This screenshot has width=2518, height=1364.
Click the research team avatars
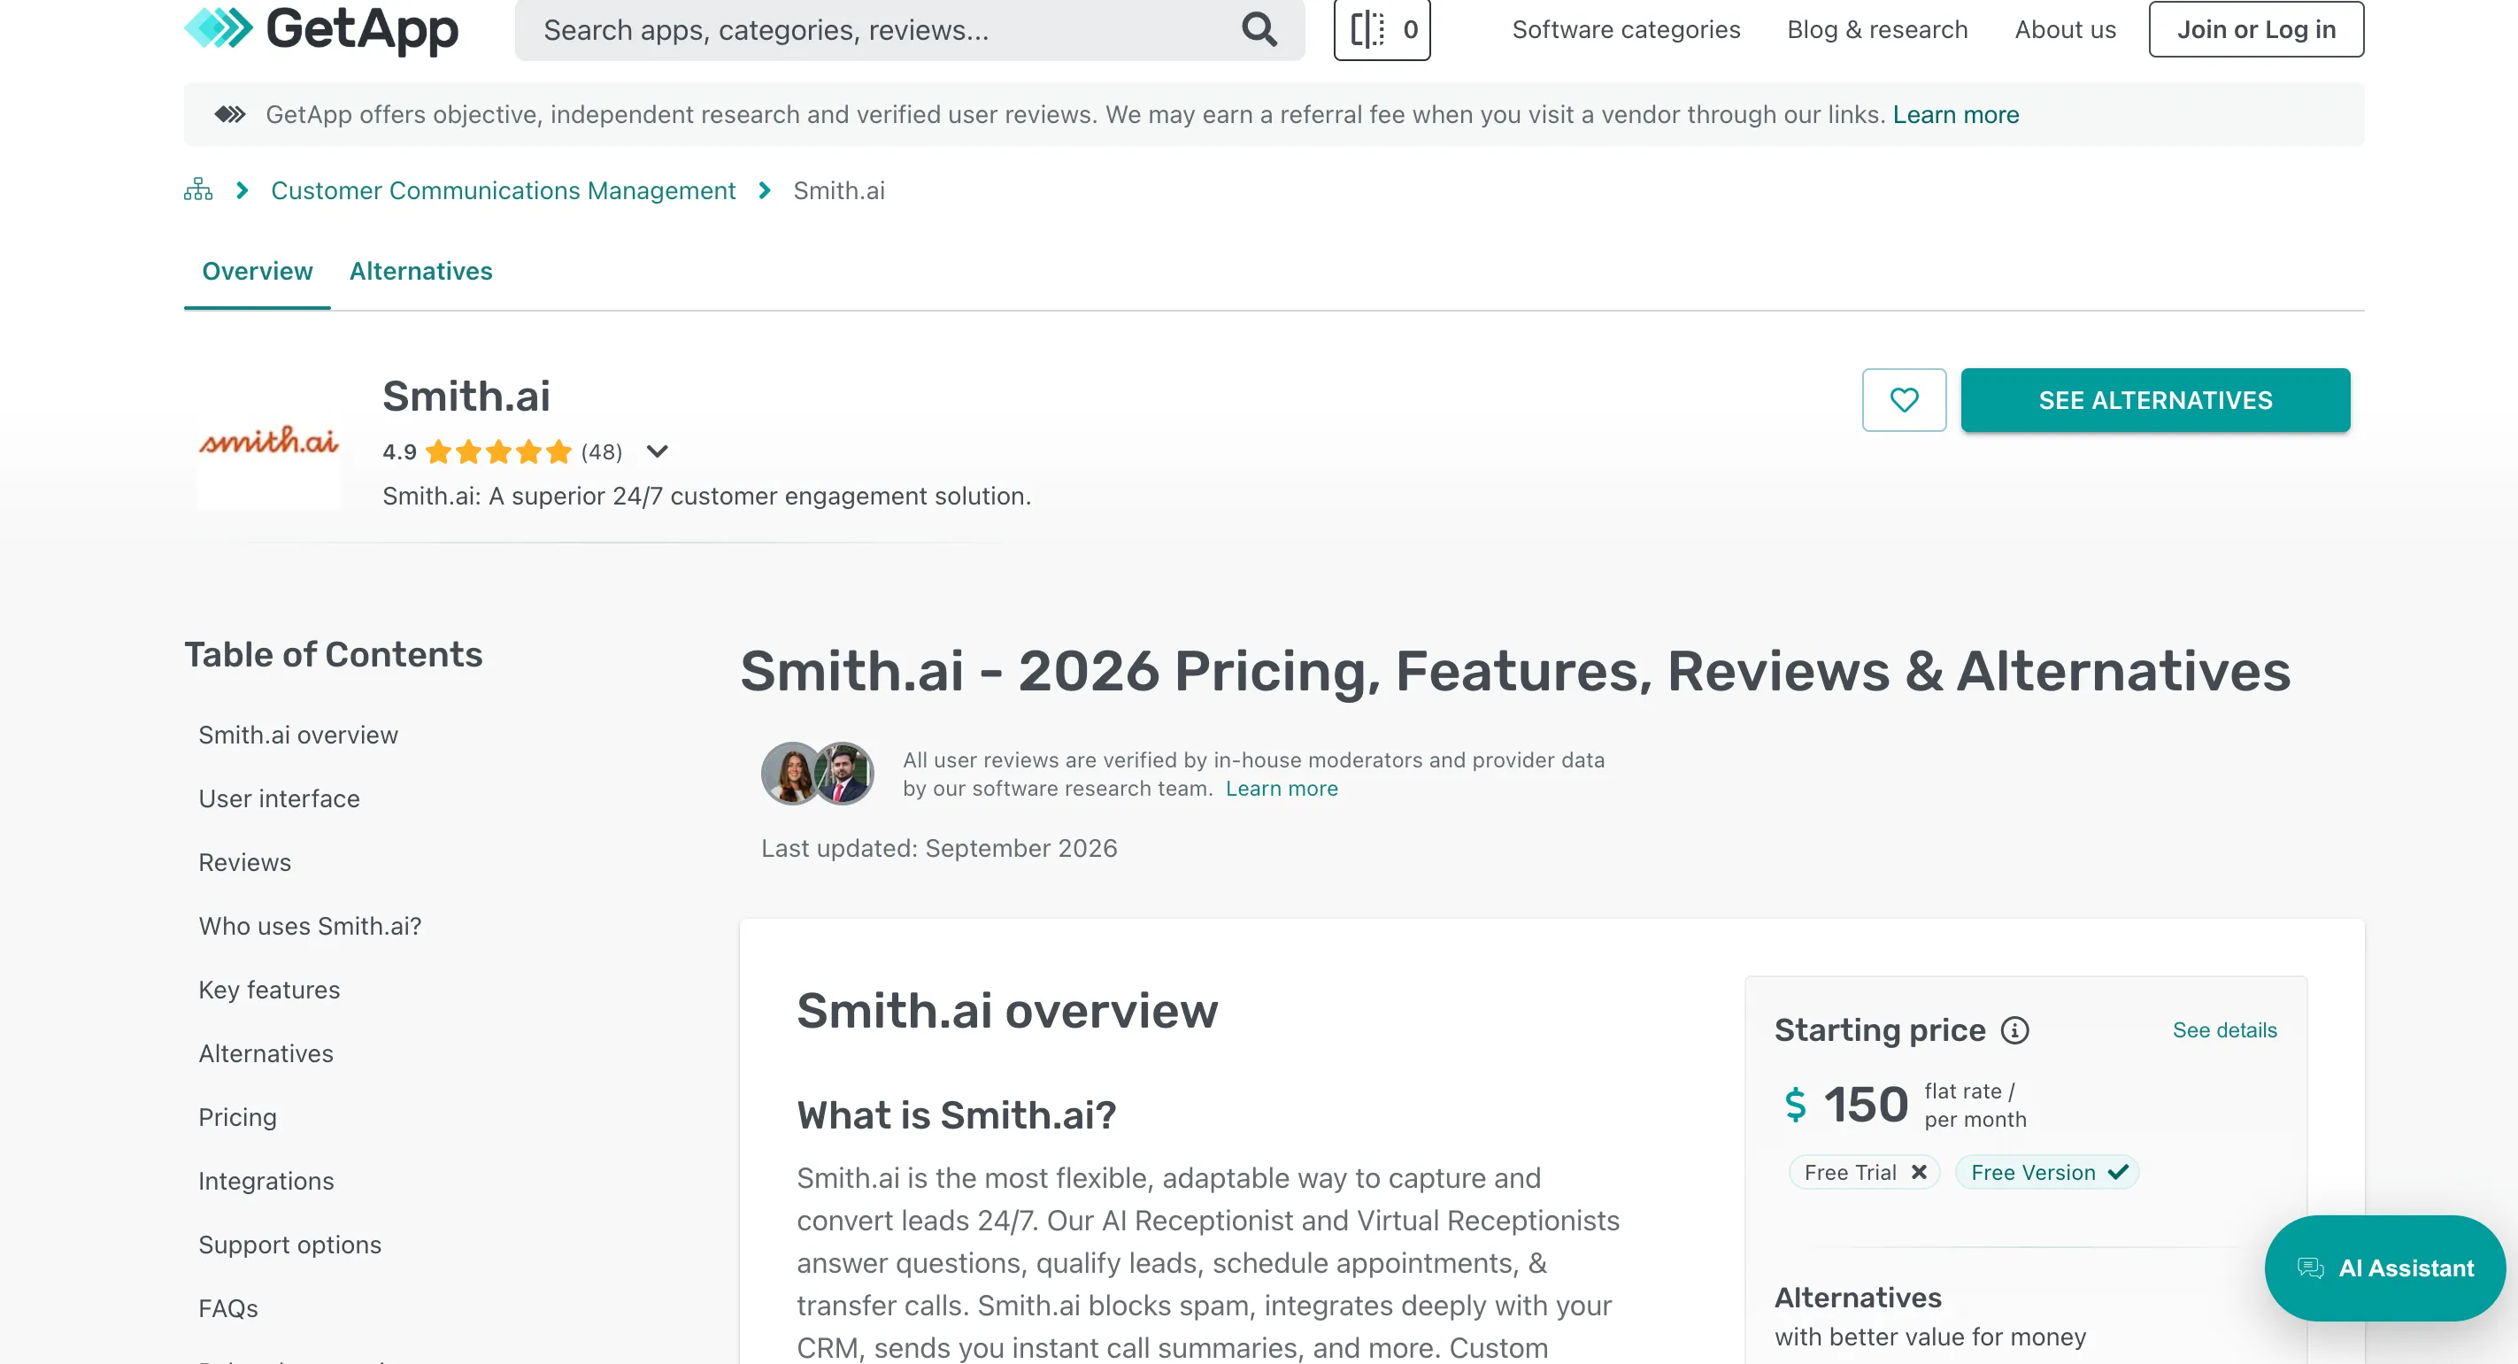point(817,774)
